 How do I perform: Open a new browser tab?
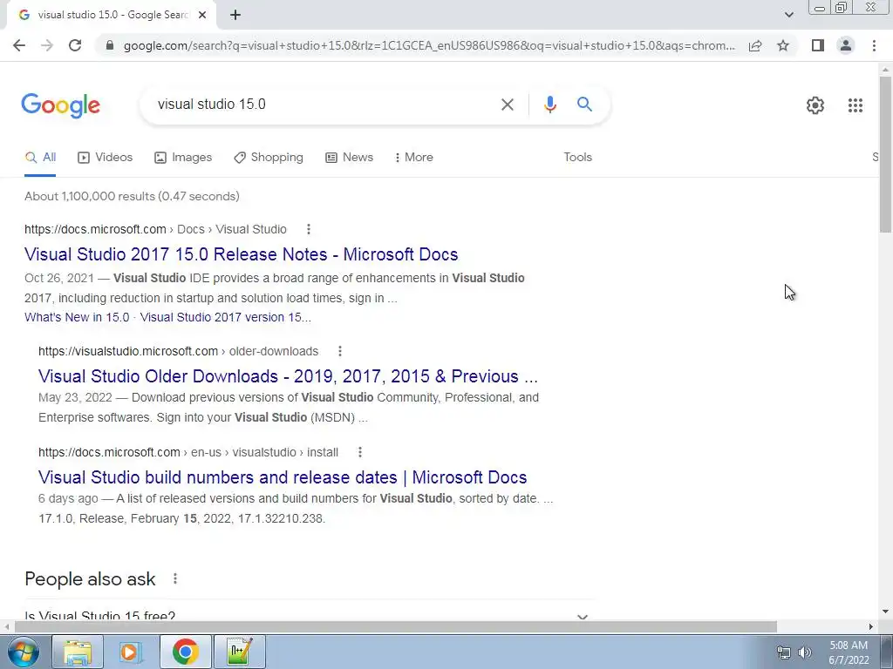coord(235,16)
